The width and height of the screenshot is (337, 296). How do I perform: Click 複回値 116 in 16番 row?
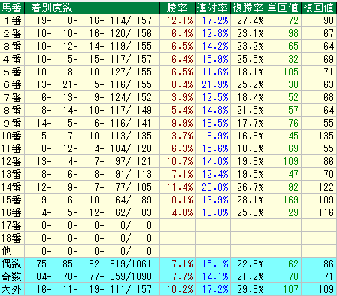tap(326, 212)
